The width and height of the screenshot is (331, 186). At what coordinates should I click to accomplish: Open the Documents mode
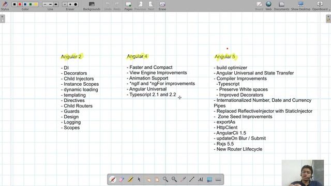click(x=281, y=6)
